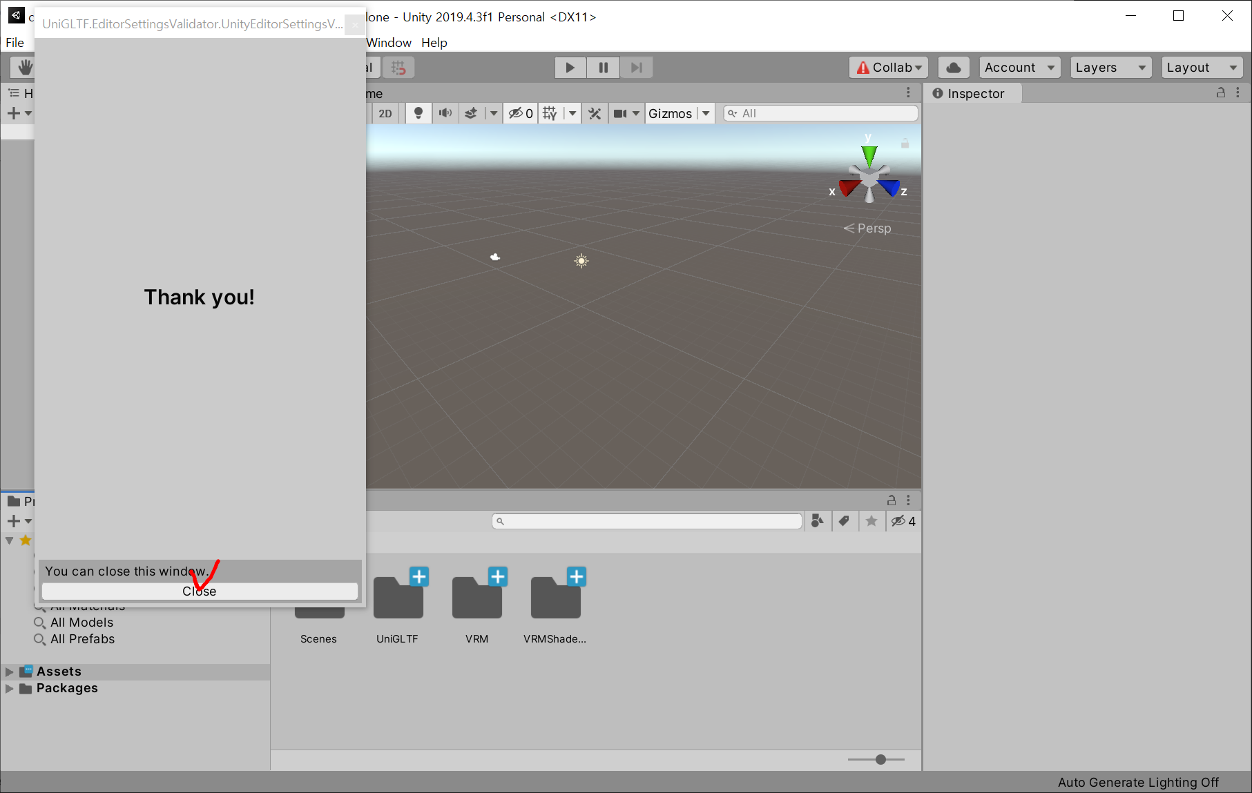Image resolution: width=1252 pixels, height=793 pixels.
Task: Click the scene search field All
Action: [820, 114]
